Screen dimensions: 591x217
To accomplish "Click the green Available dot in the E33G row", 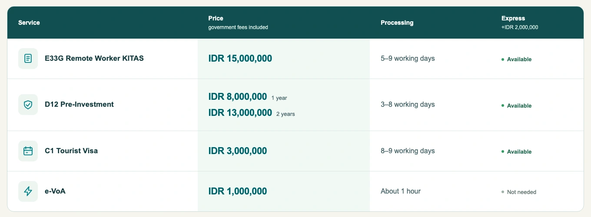I will (503, 59).
